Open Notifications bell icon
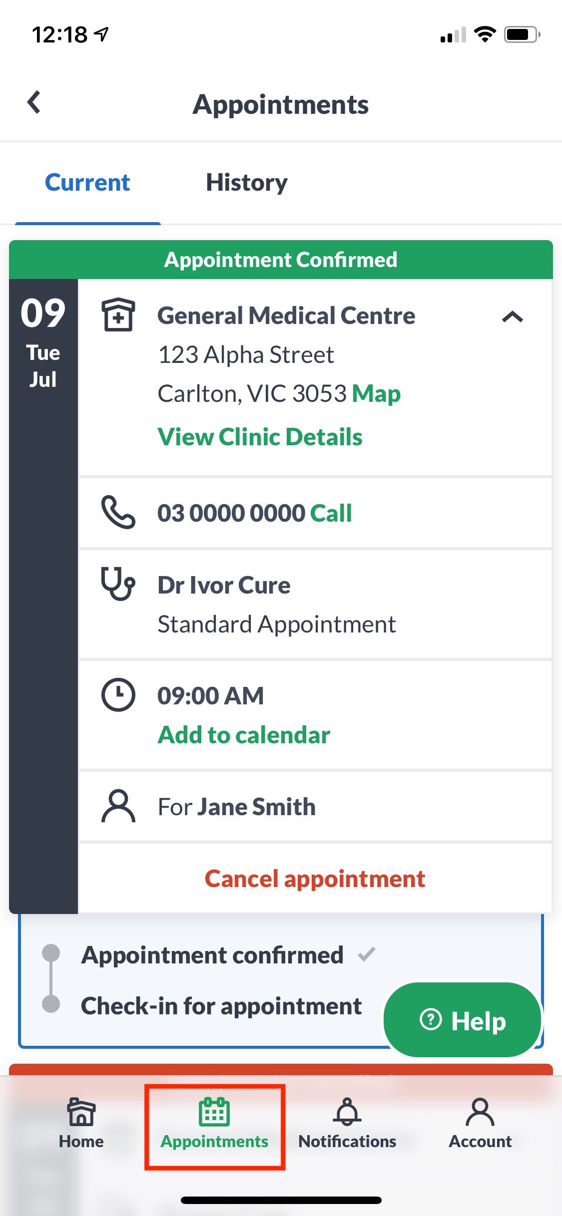 [x=347, y=1111]
